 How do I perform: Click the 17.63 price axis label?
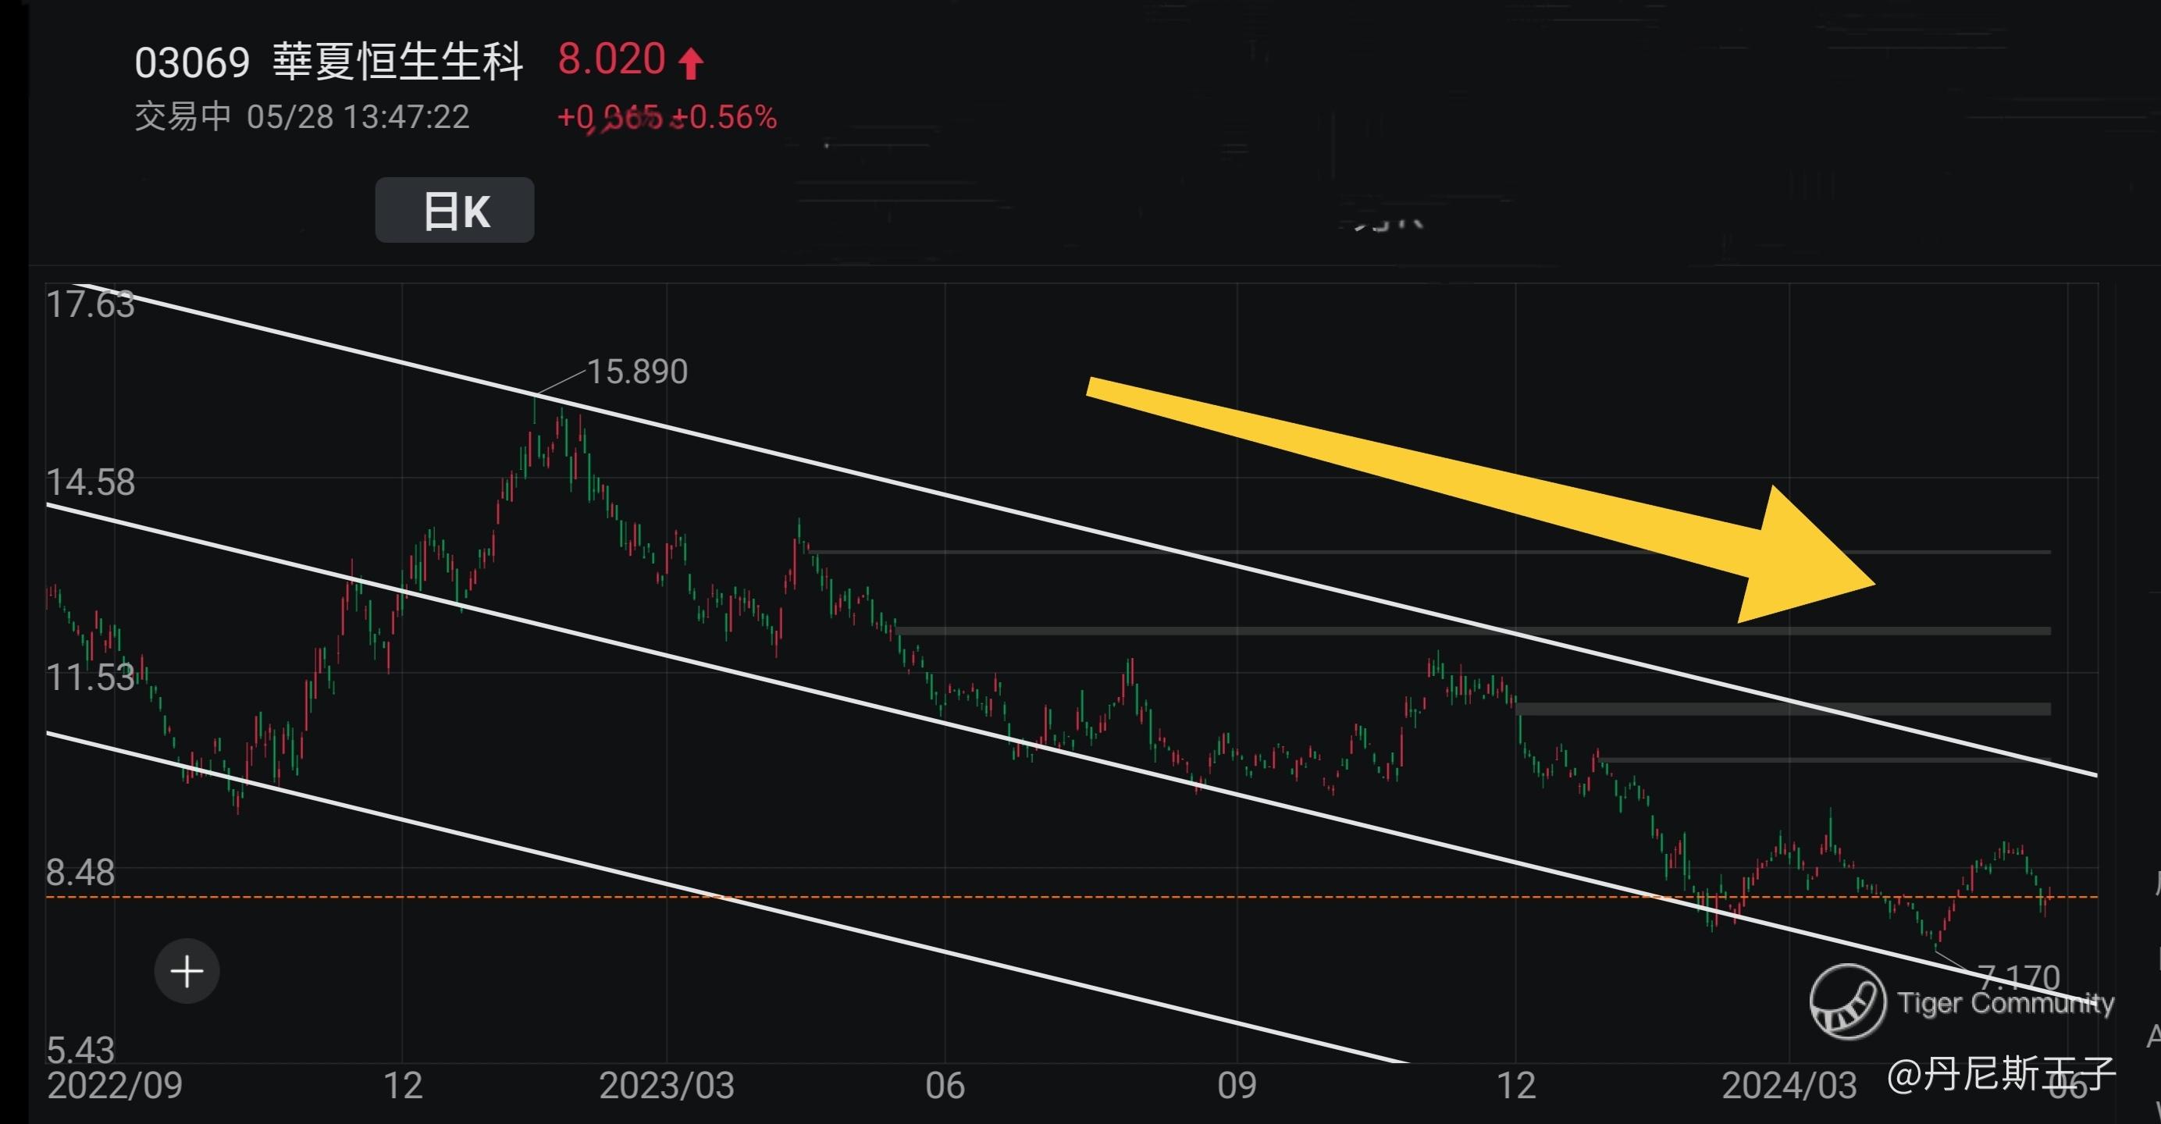[x=90, y=304]
